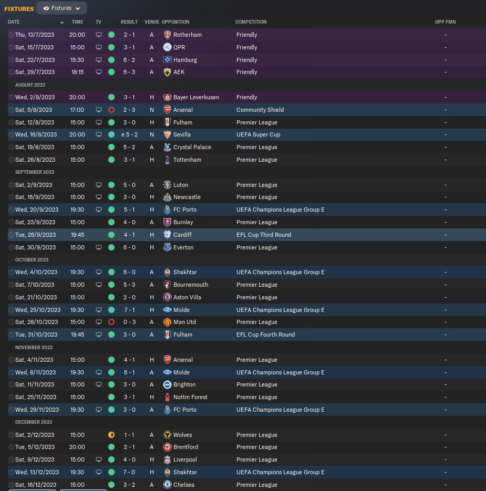486x491 pixels.
Task: Click the Tottenham club badge
Action: pyautogui.click(x=167, y=160)
